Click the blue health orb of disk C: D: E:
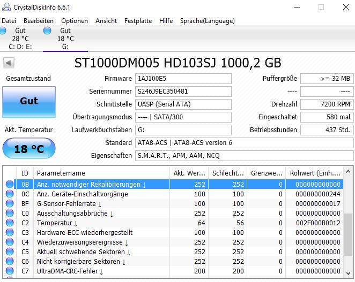Viewport: 355px width, 282px height. (x=3, y=31)
